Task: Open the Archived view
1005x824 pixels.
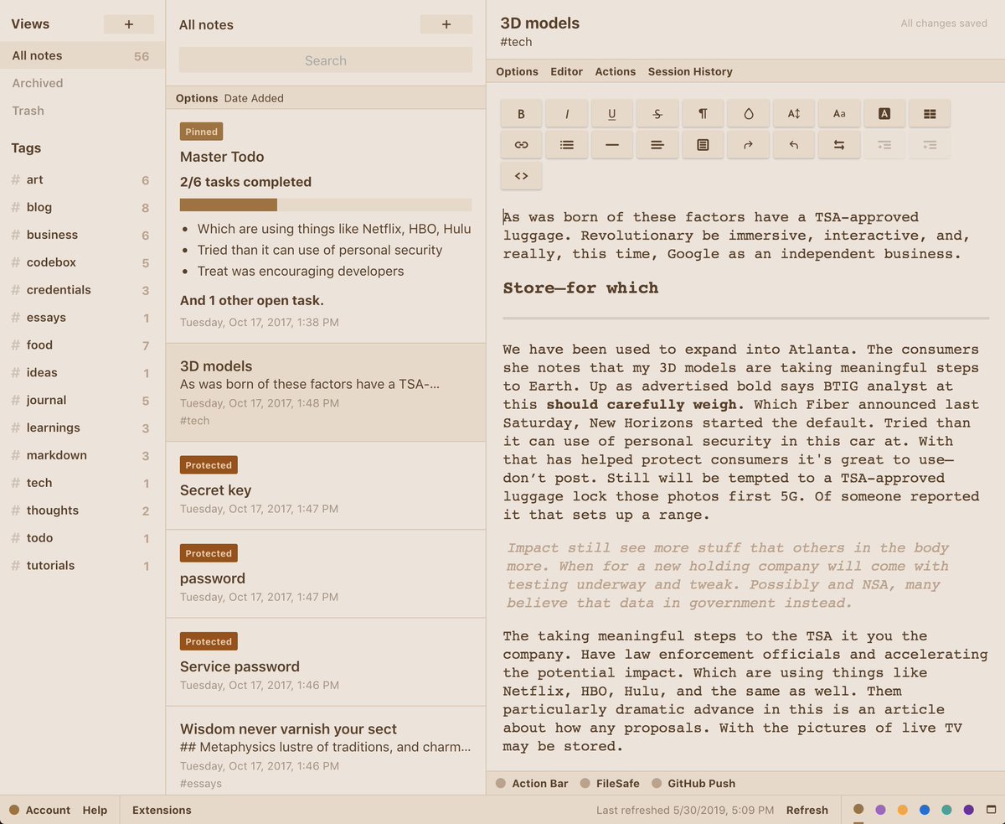Action: point(38,83)
